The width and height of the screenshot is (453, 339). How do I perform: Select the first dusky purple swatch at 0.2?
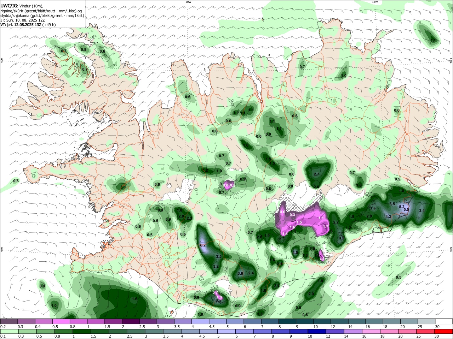pyautogui.click(x=9, y=321)
